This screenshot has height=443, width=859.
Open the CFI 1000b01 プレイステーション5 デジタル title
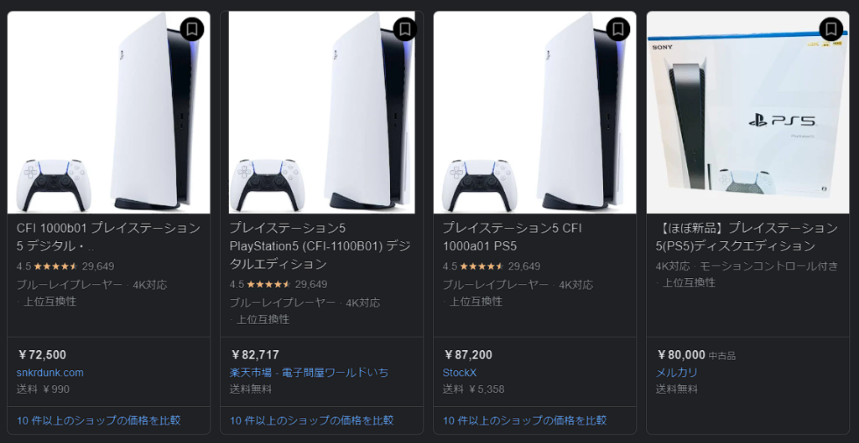point(108,237)
